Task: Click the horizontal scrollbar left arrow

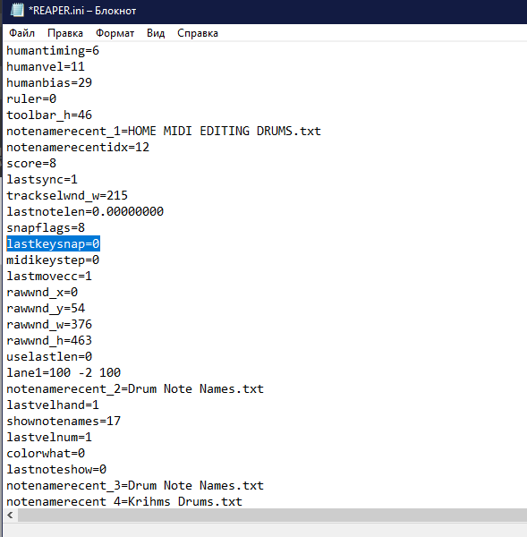Action: [10, 515]
